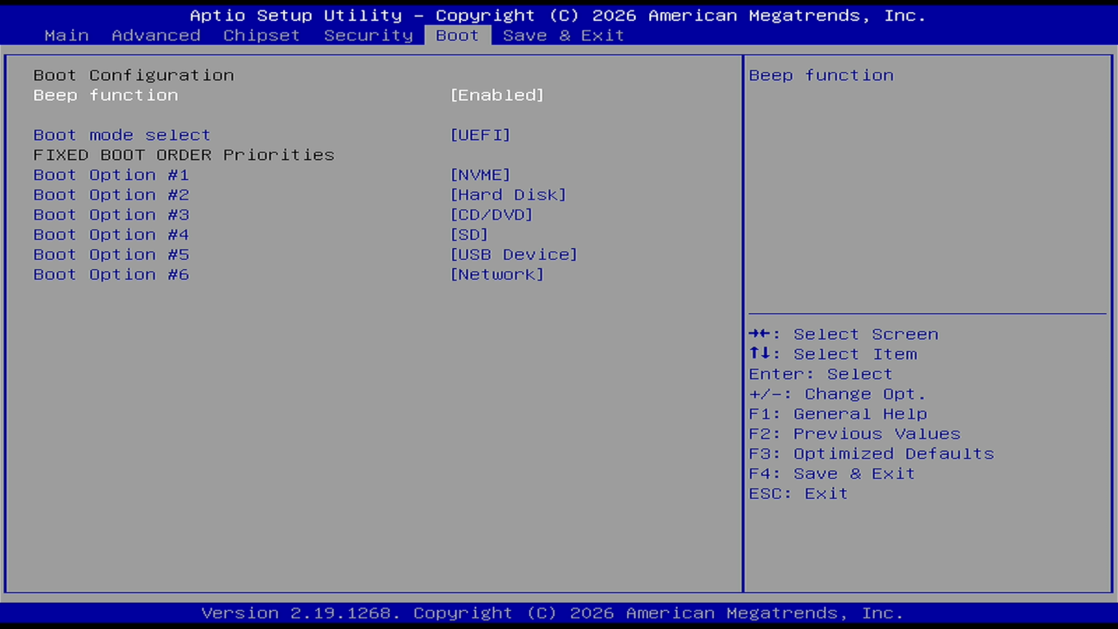Click the F1: General Help hint

click(838, 414)
